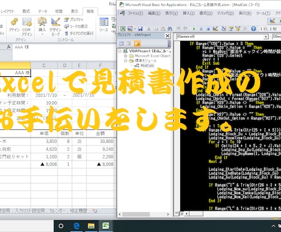Click ダイアログの実行 button in Excel ribbon
The image size is (281, 232).
(79, 33)
